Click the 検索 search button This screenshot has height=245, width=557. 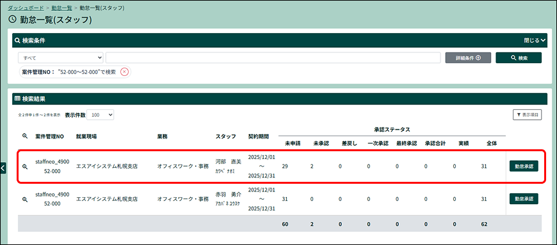(x=519, y=57)
